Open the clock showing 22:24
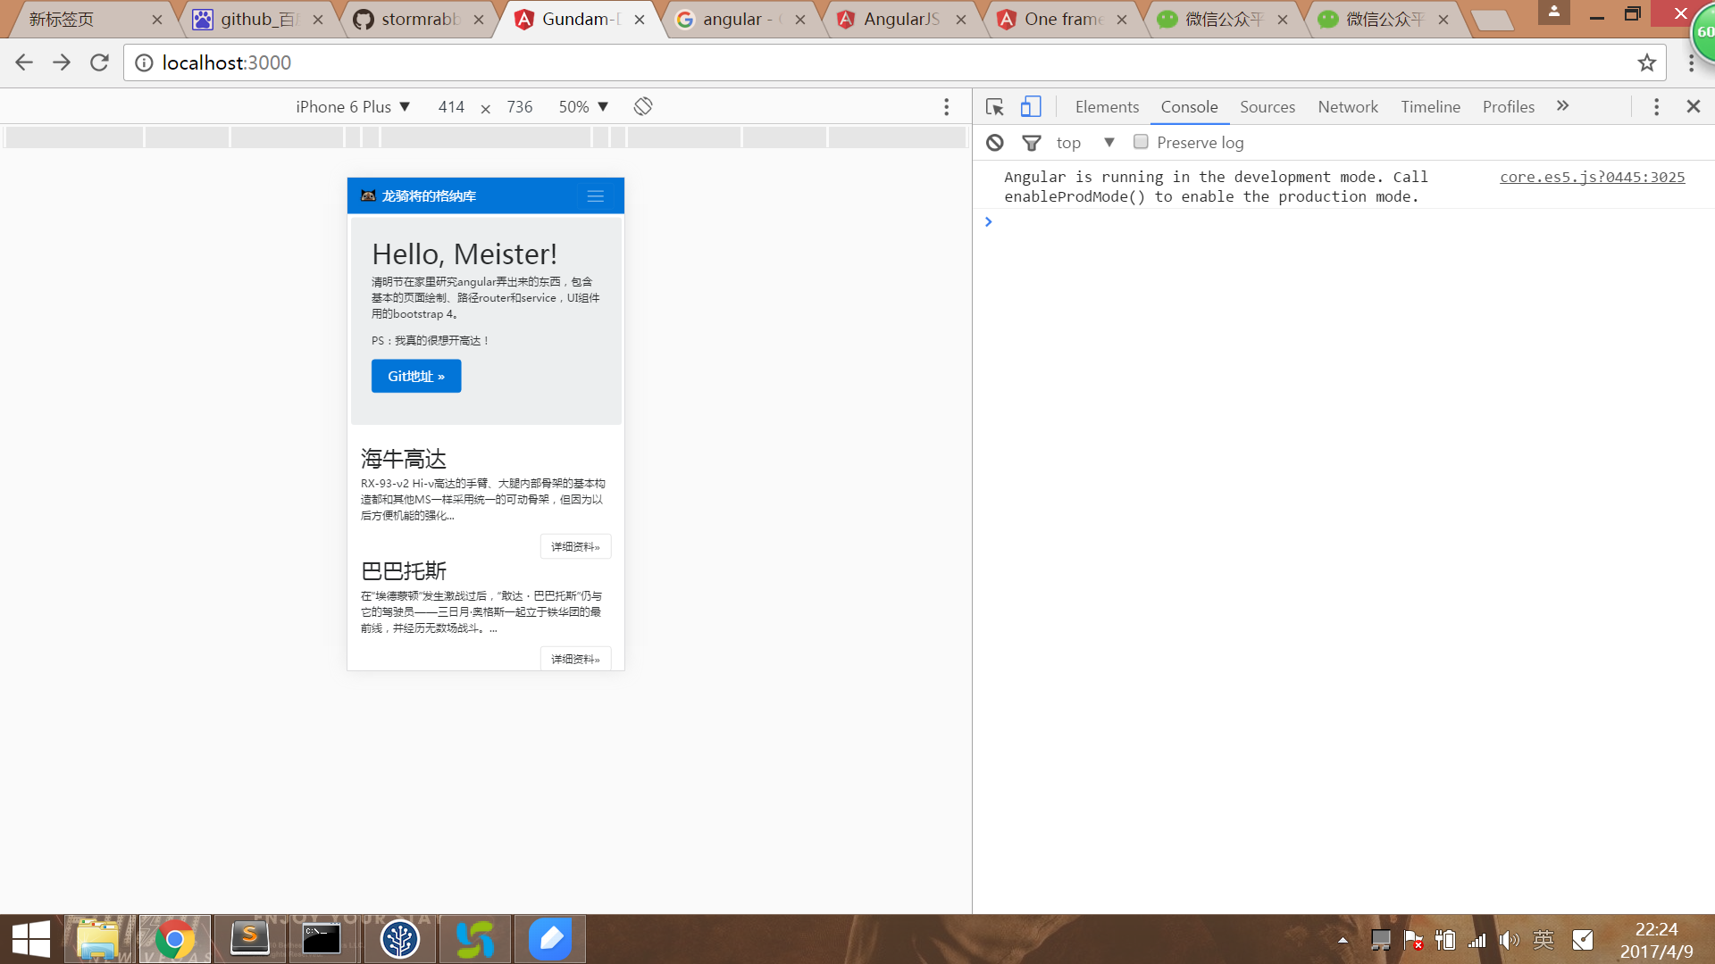 (1657, 941)
